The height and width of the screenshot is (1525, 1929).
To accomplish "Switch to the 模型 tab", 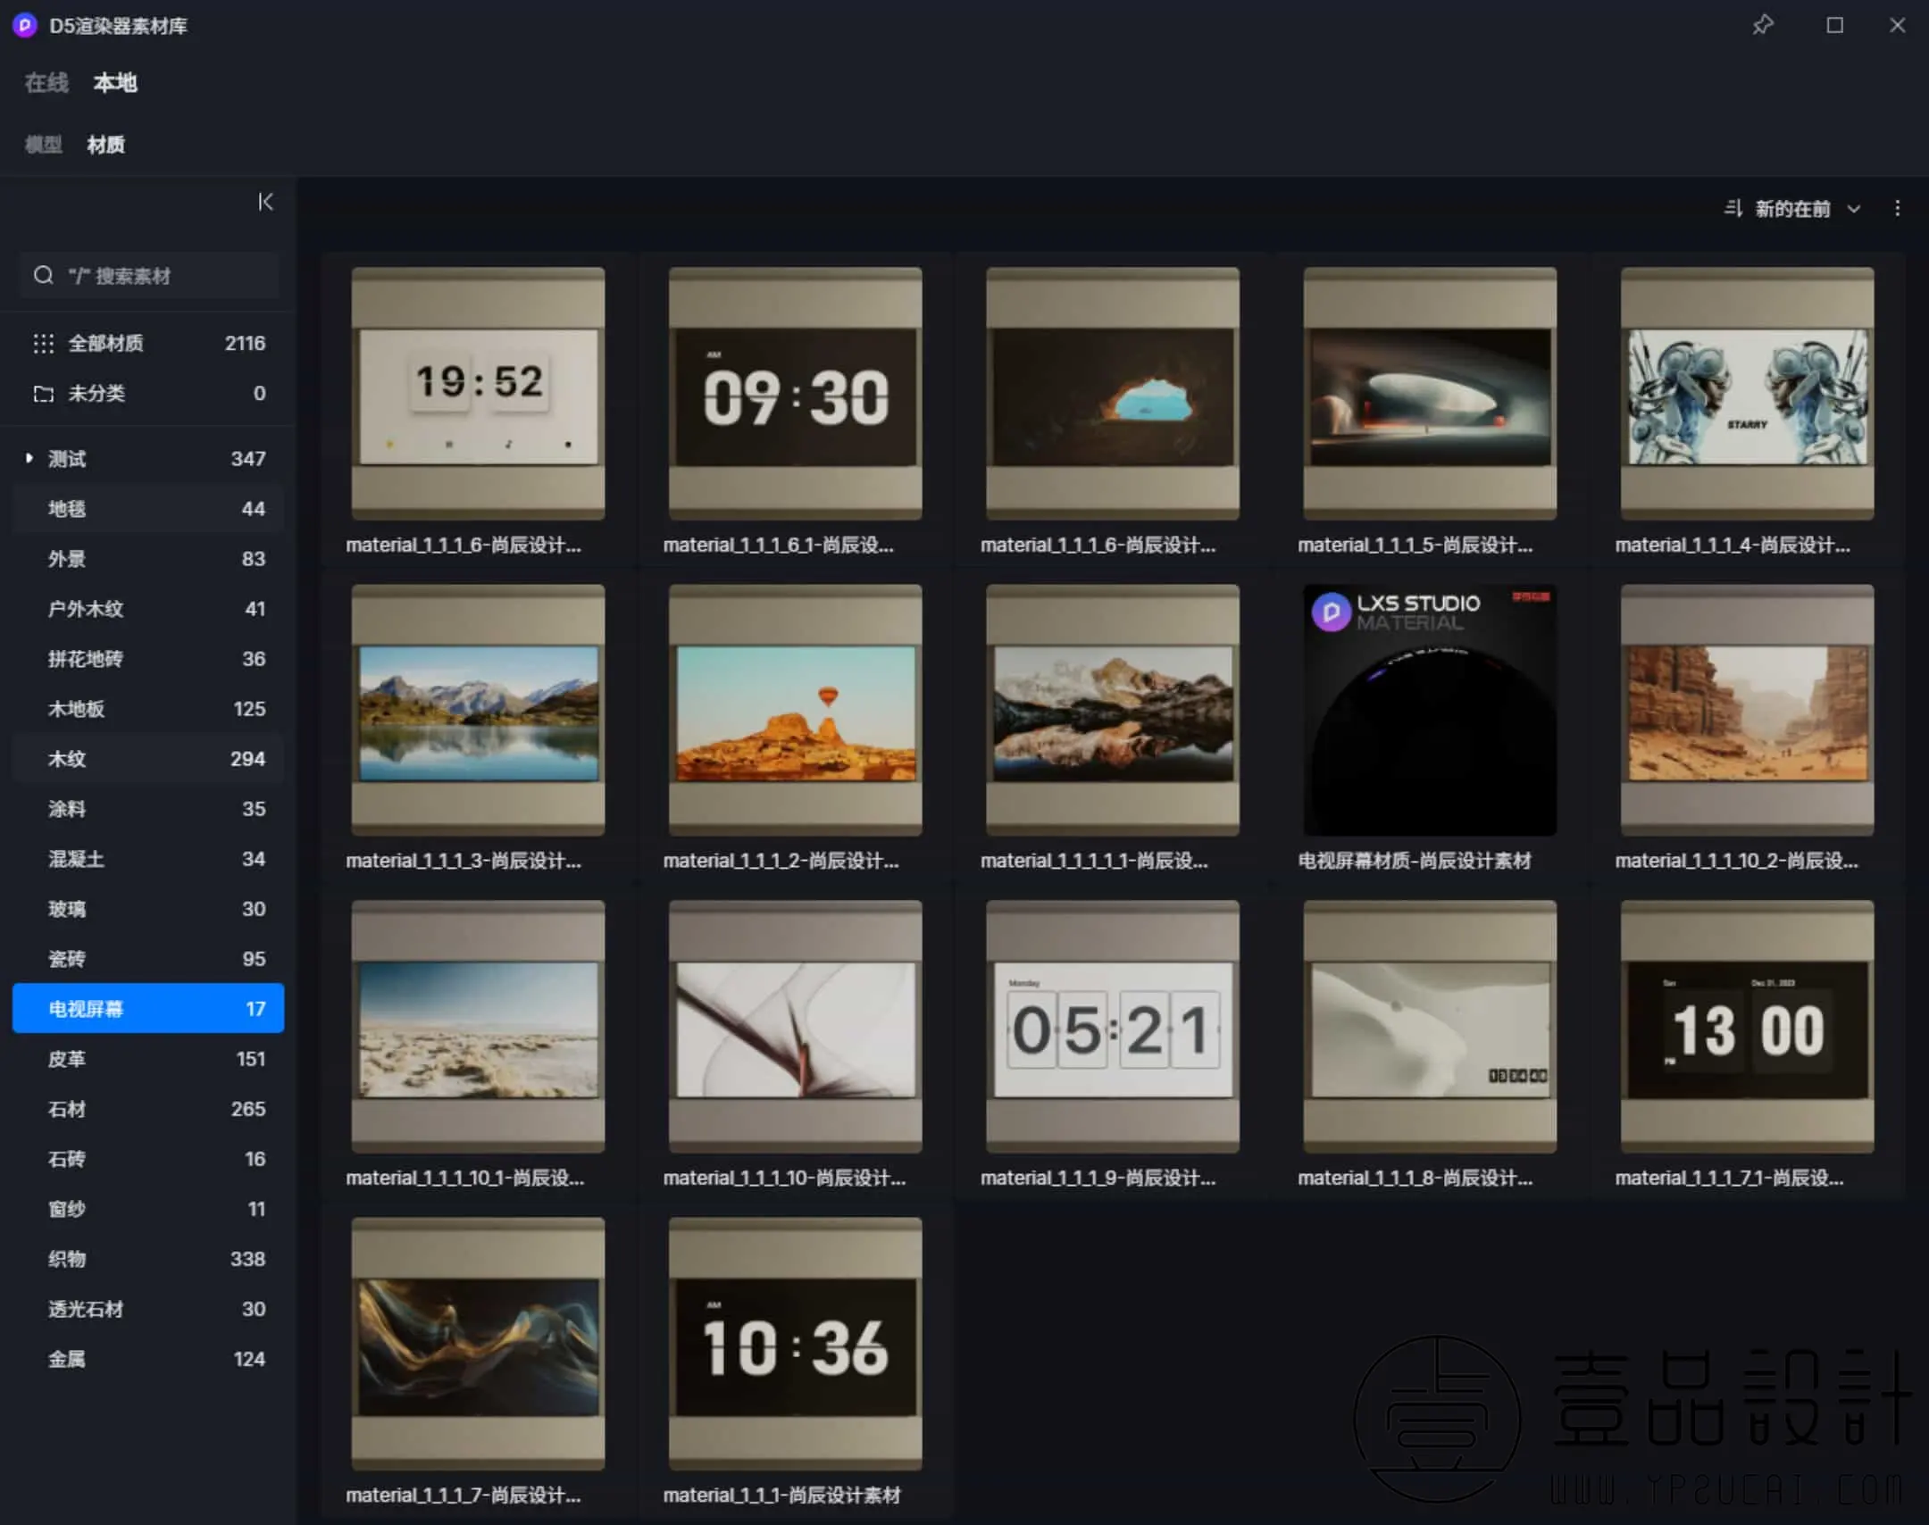I will [x=43, y=145].
